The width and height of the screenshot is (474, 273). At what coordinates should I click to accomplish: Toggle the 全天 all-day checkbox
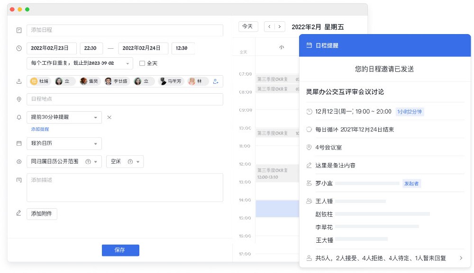142,63
